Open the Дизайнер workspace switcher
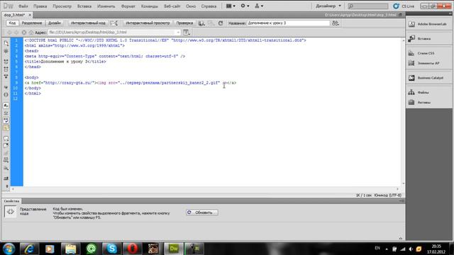This screenshot has width=454, height=255. click(328, 6)
